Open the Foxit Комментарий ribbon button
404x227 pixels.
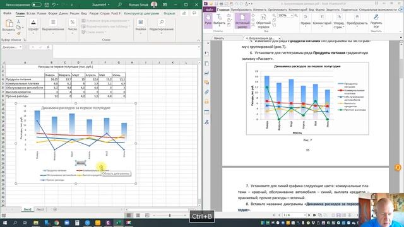pyautogui.click(x=322, y=21)
